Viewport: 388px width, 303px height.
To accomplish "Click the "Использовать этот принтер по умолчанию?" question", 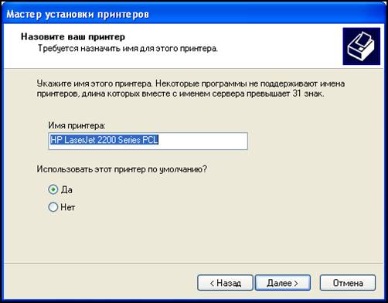I will pos(121,169).
